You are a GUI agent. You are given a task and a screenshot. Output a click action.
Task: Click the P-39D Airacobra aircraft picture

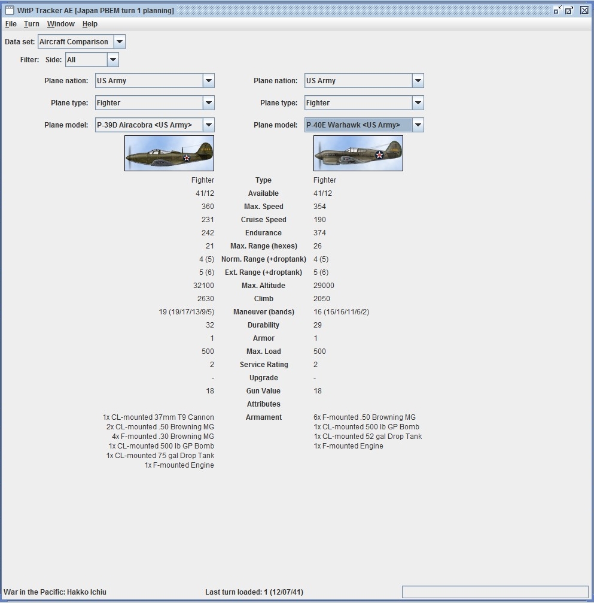[x=169, y=153]
